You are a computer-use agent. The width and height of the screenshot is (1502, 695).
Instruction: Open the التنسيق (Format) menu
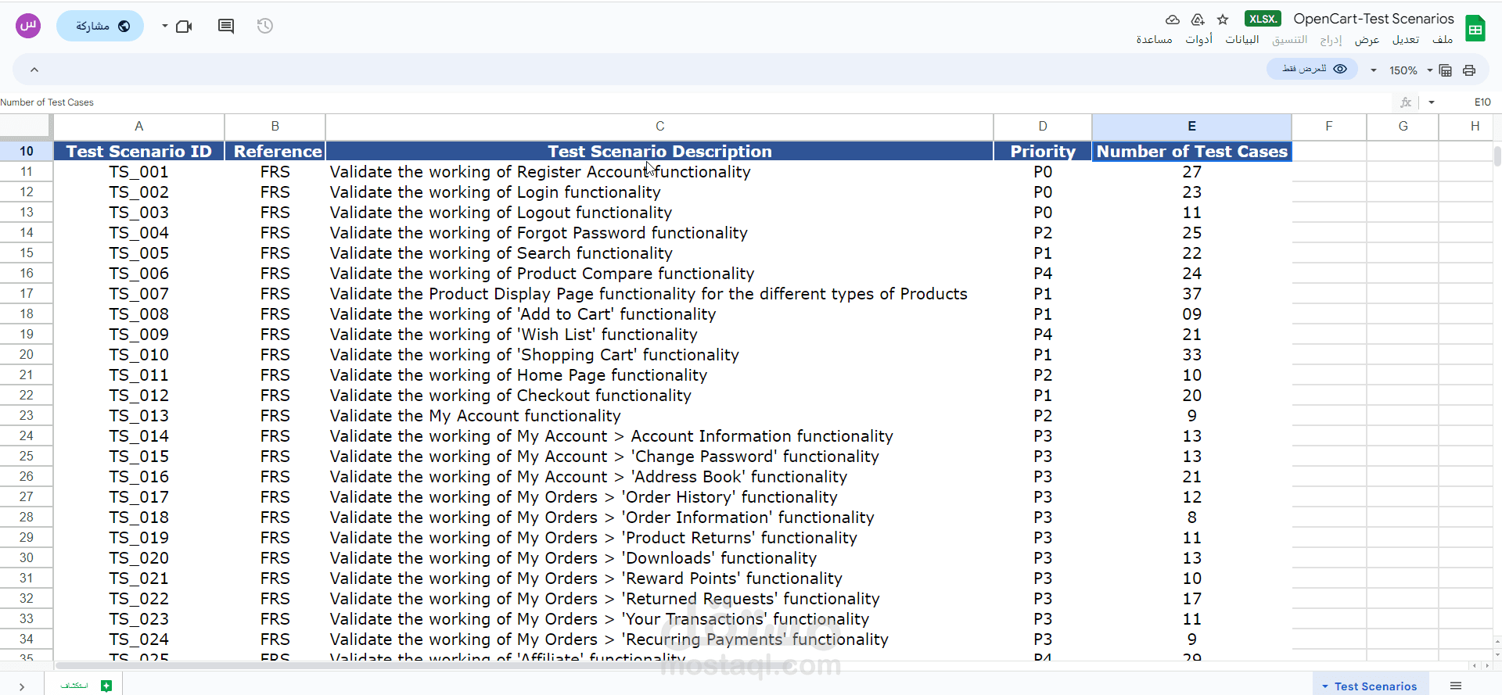point(1289,39)
